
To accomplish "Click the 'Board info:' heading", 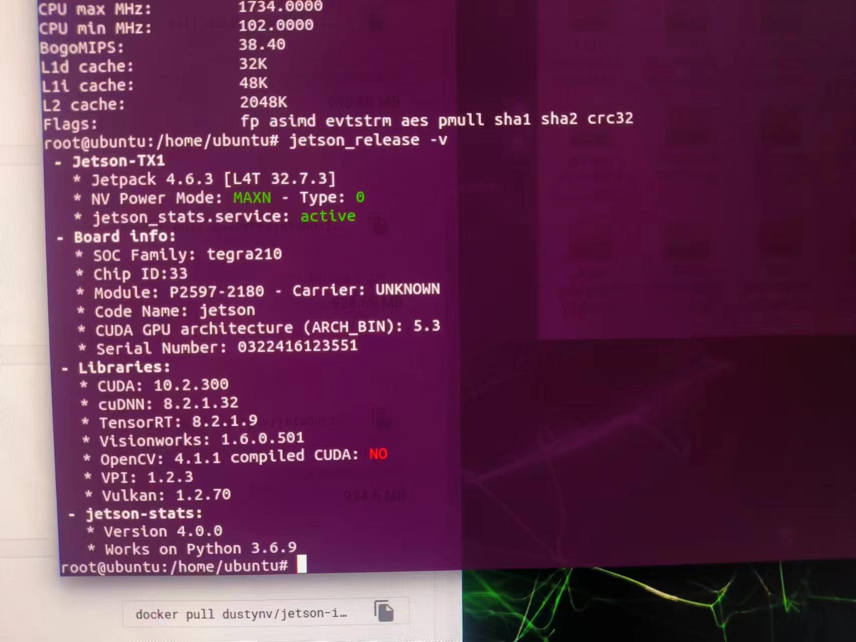I will pos(125,236).
